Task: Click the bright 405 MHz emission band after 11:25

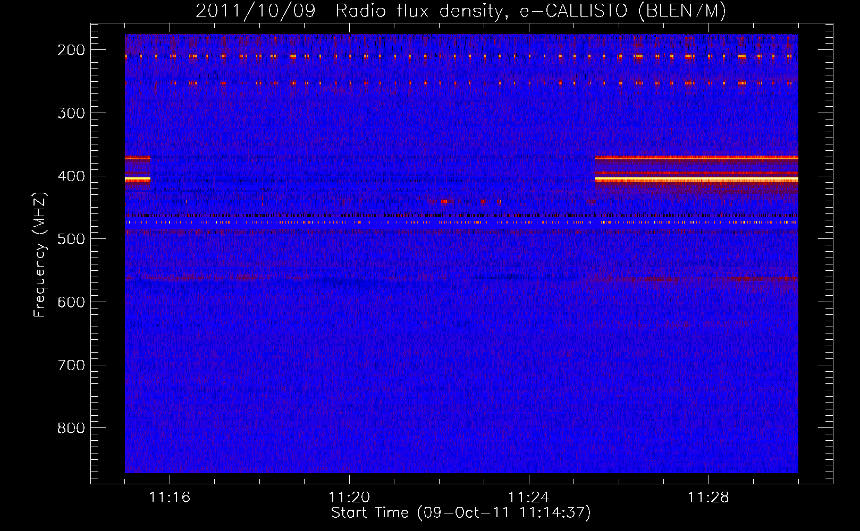Action: pyautogui.click(x=696, y=180)
